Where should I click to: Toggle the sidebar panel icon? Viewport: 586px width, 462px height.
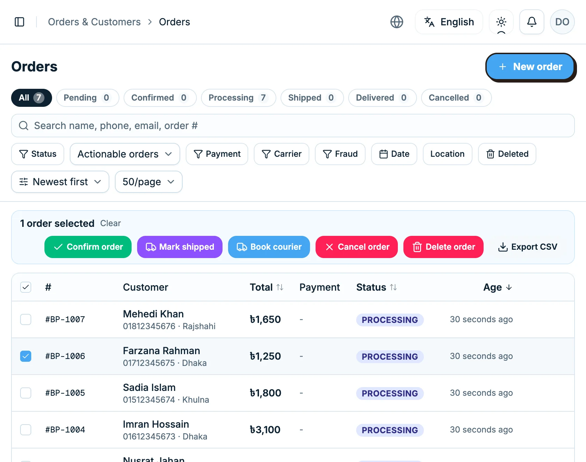point(19,22)
